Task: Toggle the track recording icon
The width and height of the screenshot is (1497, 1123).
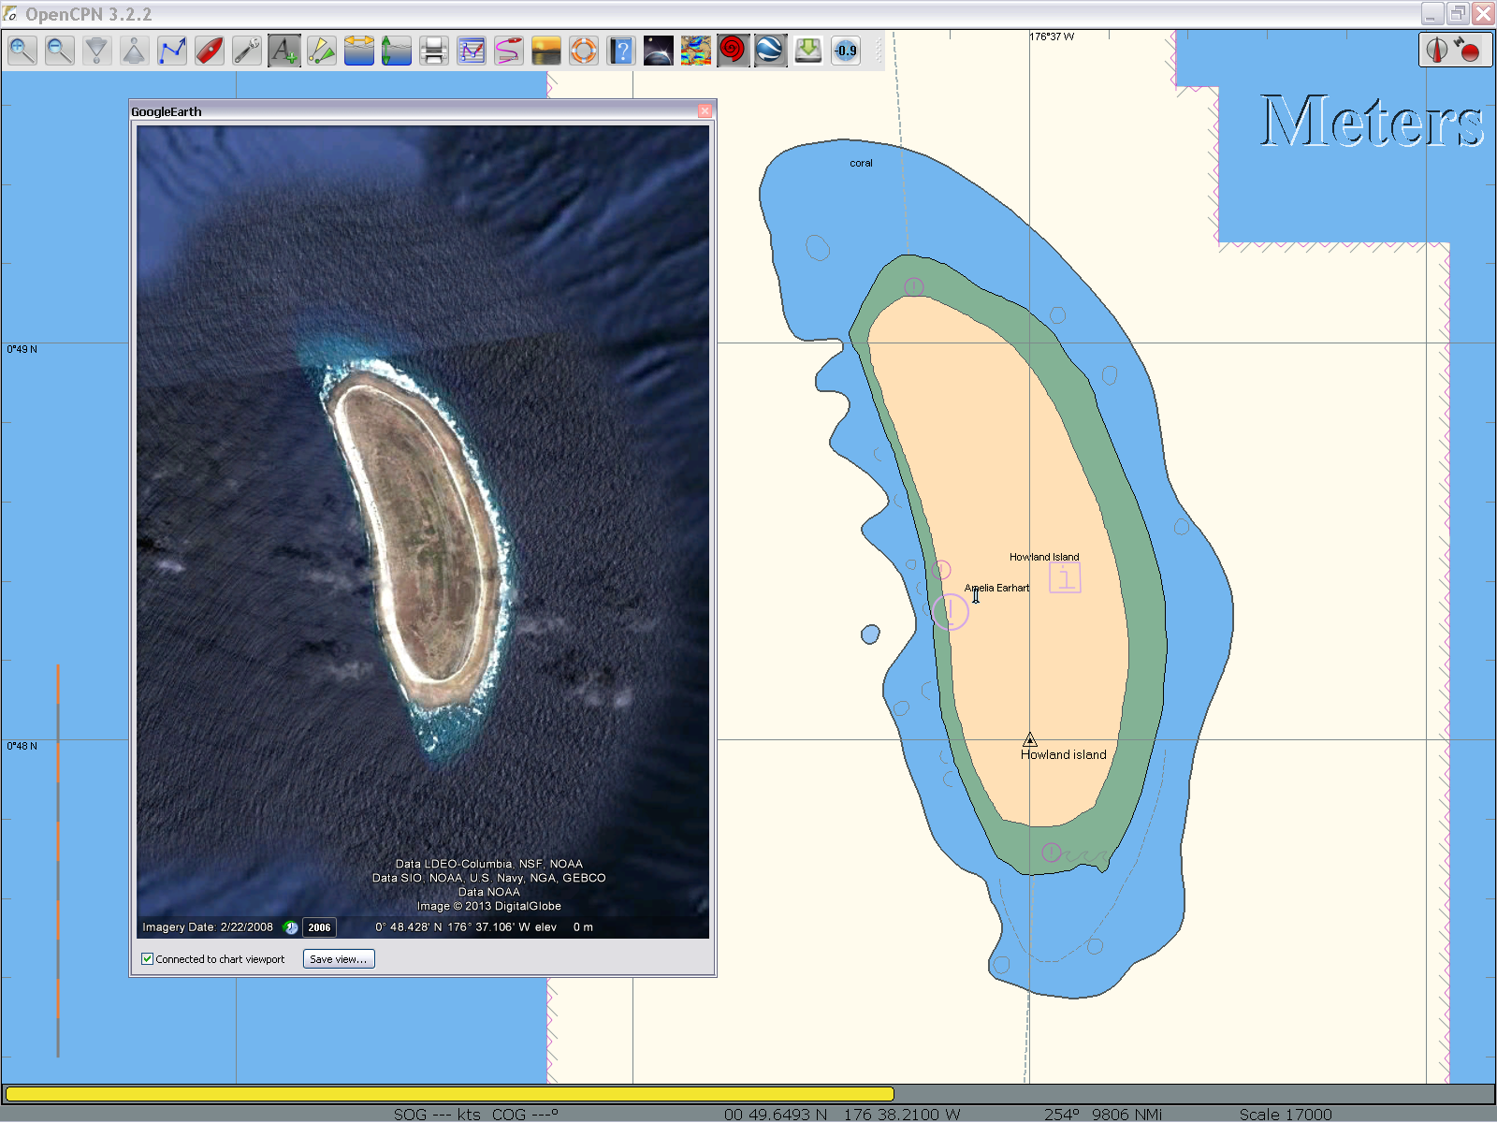Action: pos(509,51)
